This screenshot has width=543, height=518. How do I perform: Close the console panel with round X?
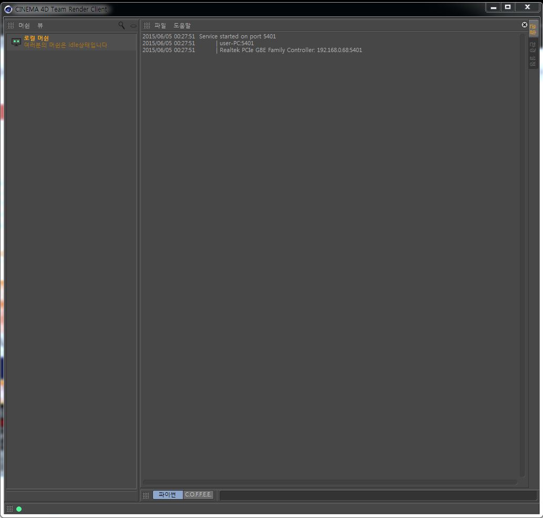point(524,25)
